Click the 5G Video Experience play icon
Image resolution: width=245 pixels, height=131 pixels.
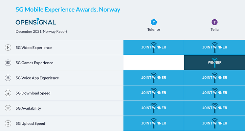point(8,47)
